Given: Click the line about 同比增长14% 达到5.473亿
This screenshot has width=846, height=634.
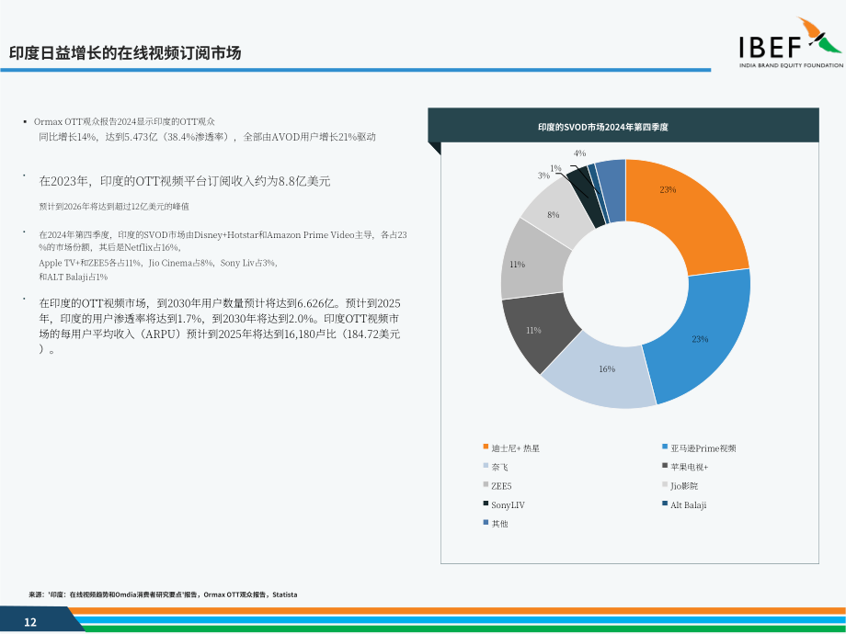Looking at the screenshot, I should 207,137.
